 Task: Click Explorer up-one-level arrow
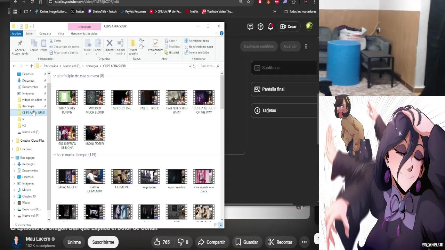(x=31, y=66)
